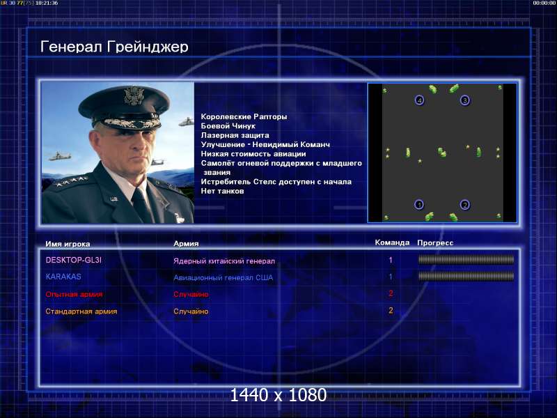
Task: Select the 'Нет танков' line
Action: click(x=222, y=191)
